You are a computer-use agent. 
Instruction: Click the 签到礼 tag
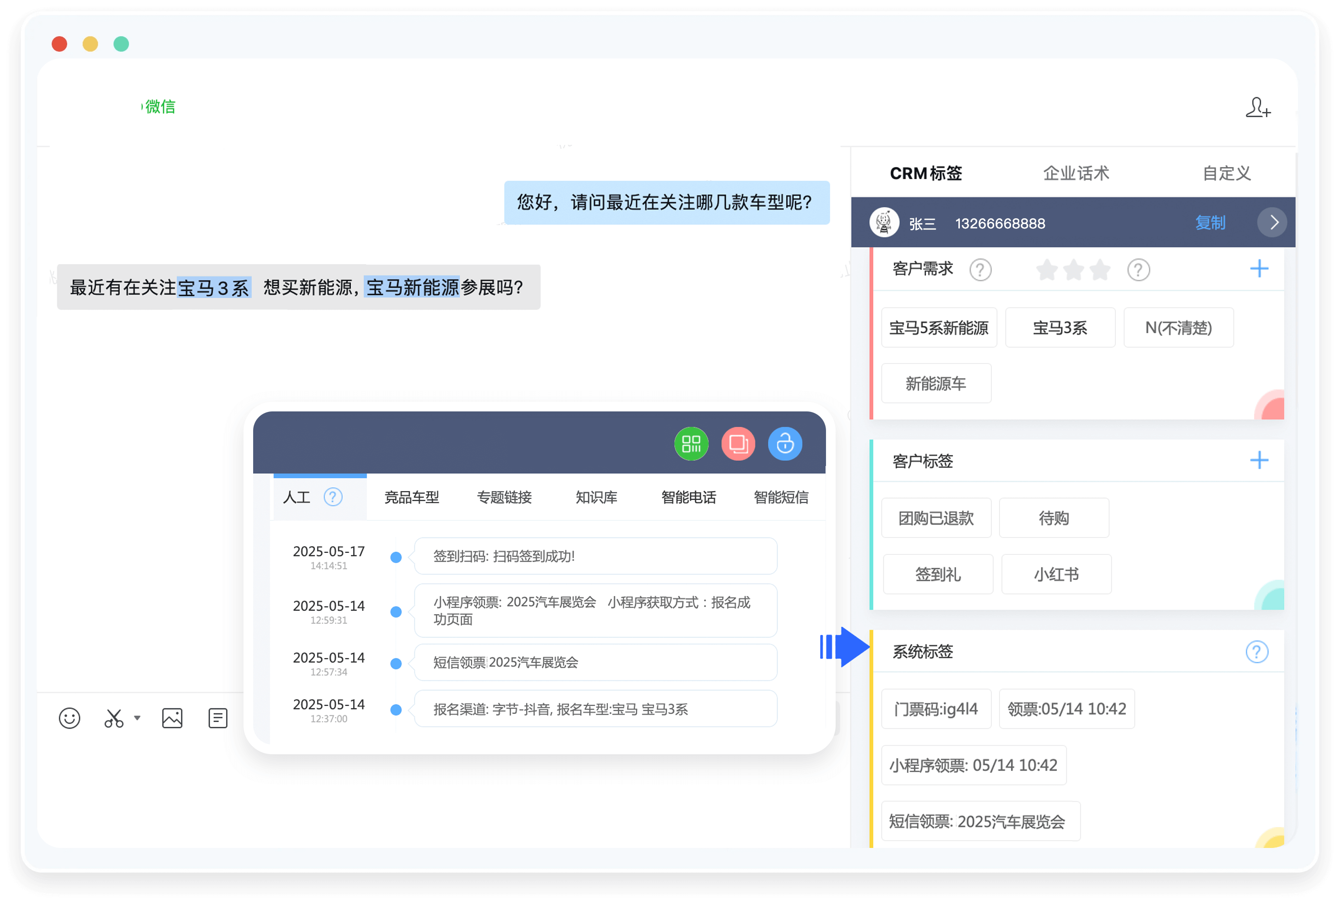937,574
